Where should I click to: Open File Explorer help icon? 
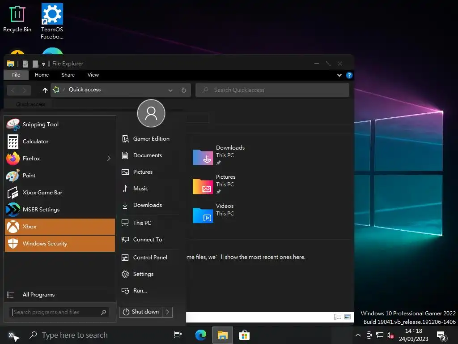[349, 75]
